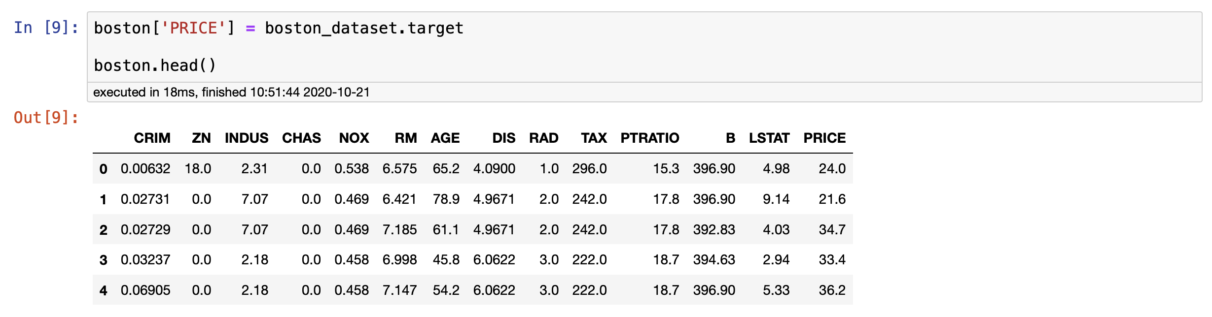Image resolution: width=1212 pixels, height=317 pixels.
Task: Click the In [9] cell prompt
Action: [46, 28]
